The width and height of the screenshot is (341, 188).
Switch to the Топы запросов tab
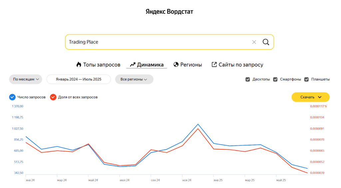point(102,65)
